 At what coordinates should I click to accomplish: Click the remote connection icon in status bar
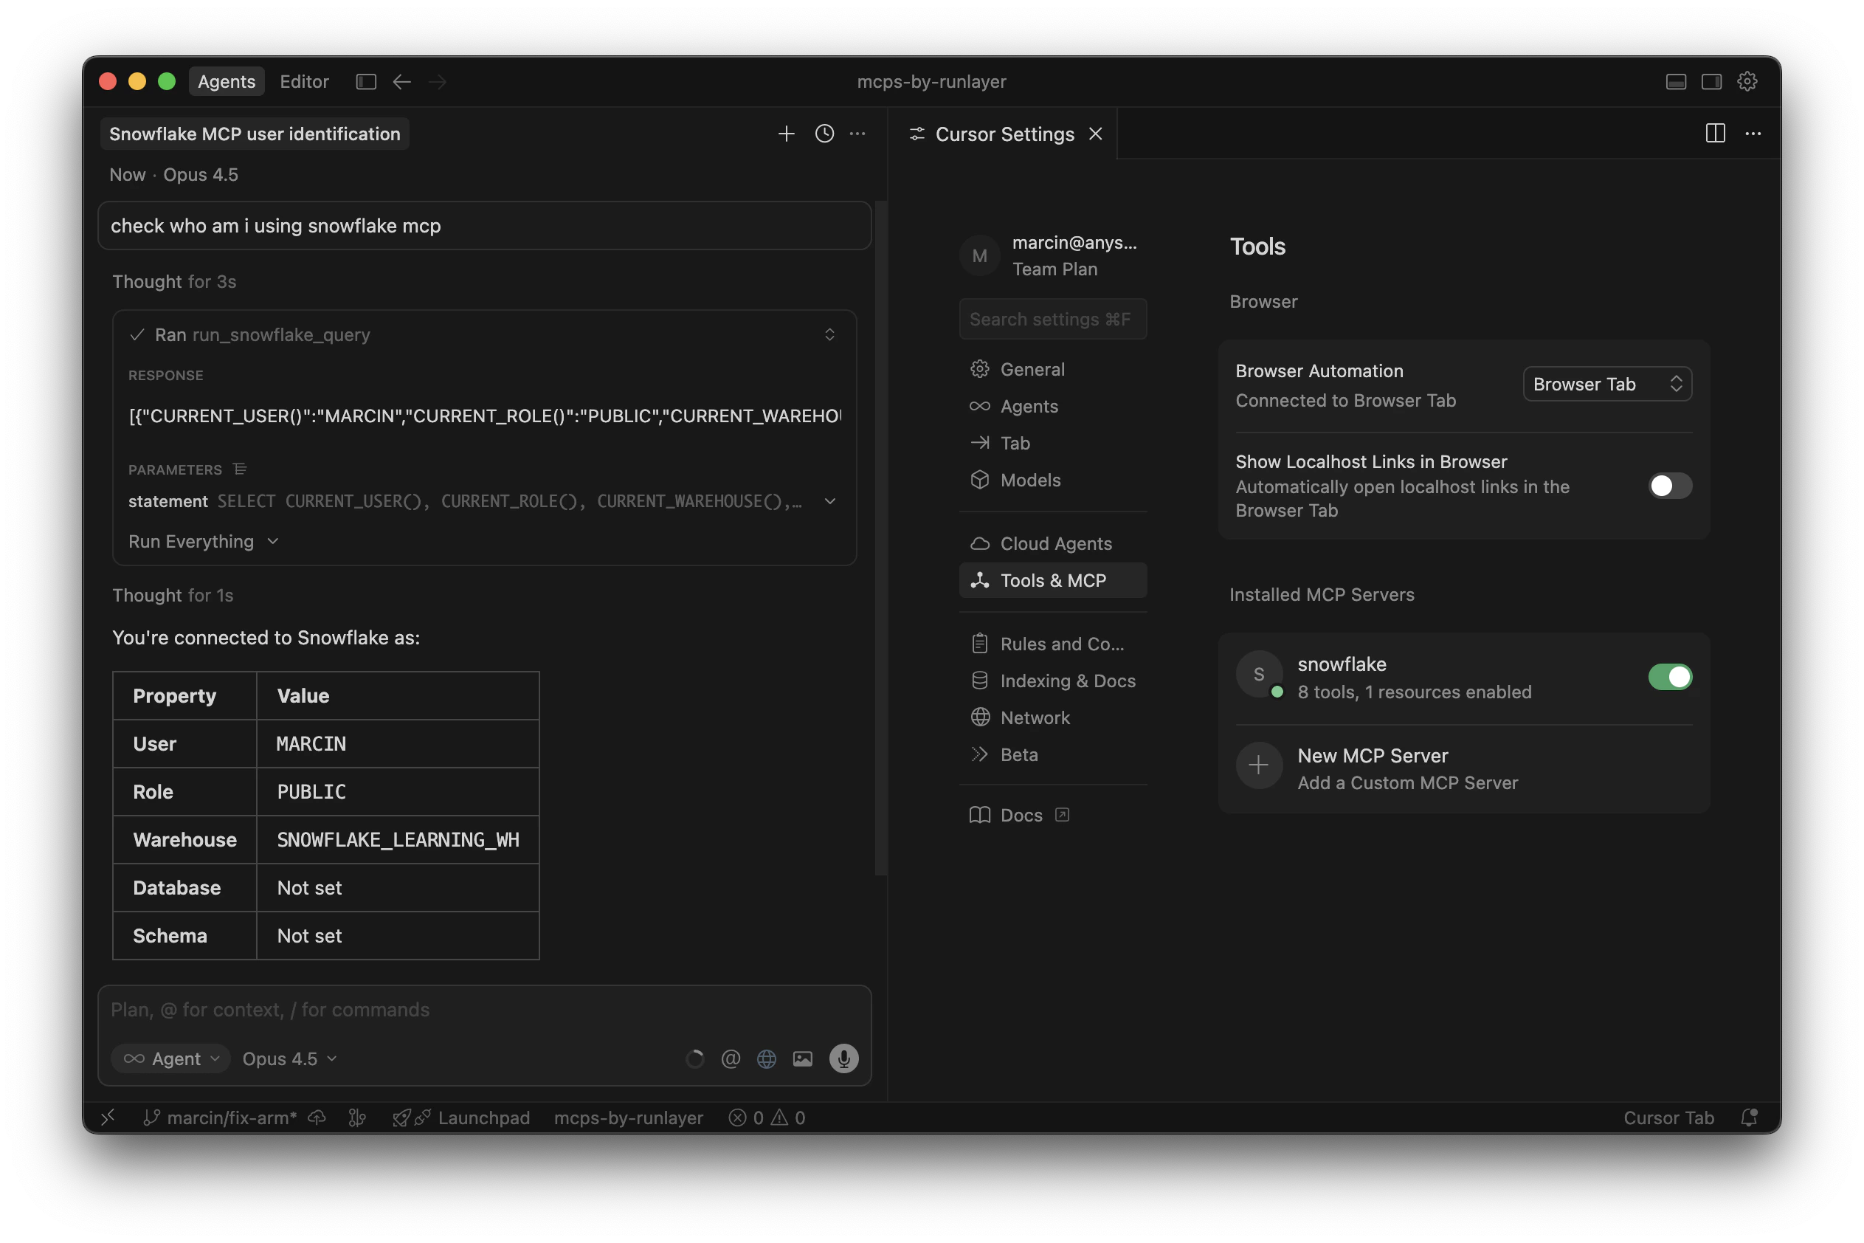[108, 1117]
